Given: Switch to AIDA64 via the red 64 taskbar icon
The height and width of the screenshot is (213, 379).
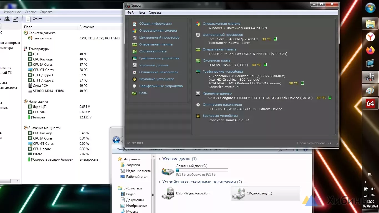Looking at the screenshot, I should point(370,103).
